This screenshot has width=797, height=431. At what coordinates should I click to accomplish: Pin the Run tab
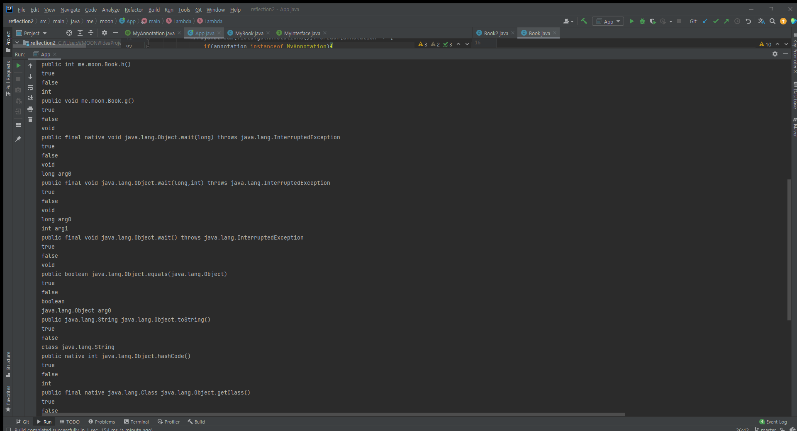click(x=18, y=139)
